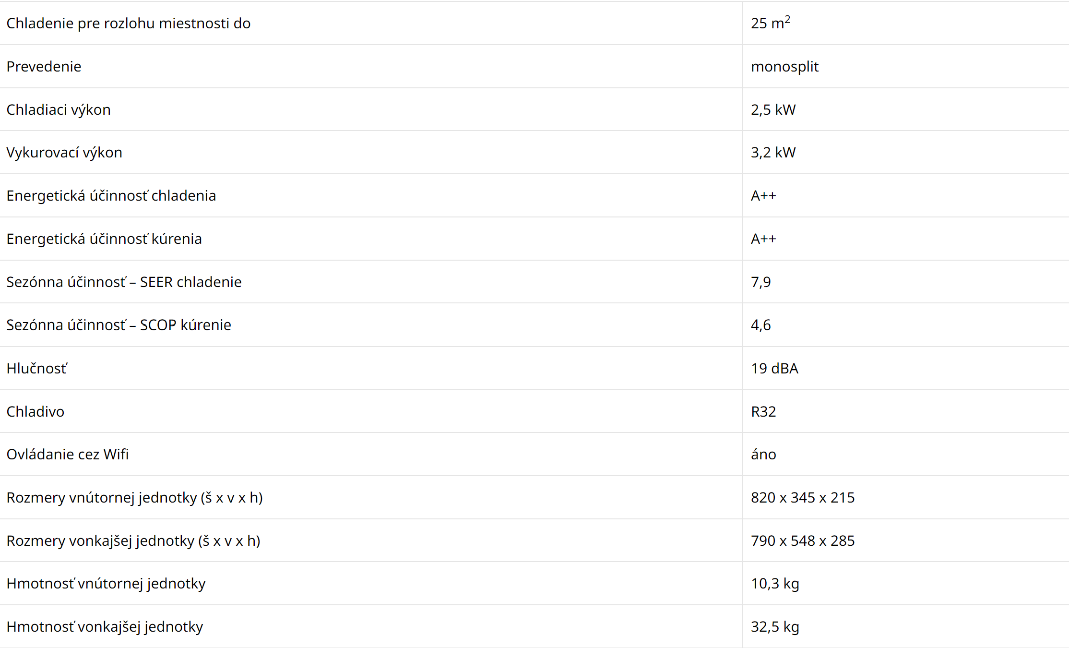Click 'Energetická účinnosť kúrenia' label
Screen dimensions: 1069x648
(104, 239)
